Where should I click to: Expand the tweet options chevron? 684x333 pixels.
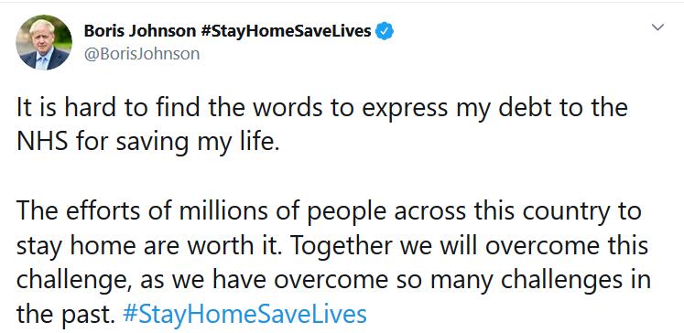657,27
